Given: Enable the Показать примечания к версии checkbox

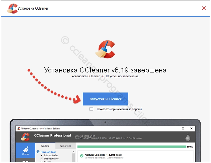Looking at the screenshot, I should coord(91,109).
